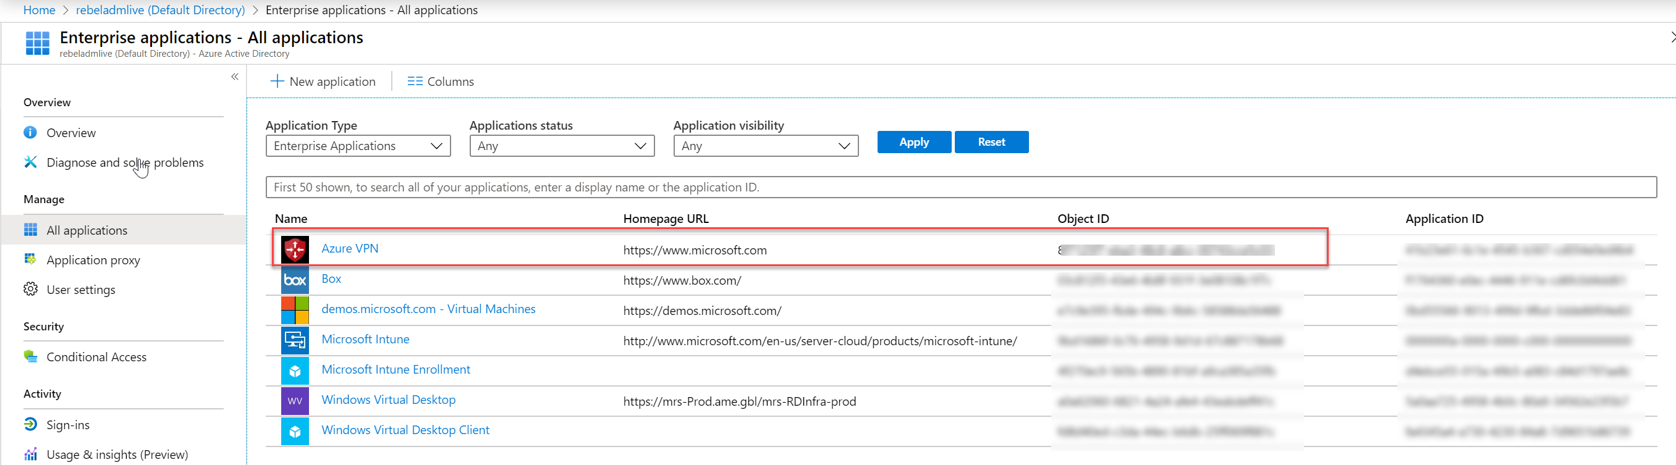This screenshot has width=1676, height=465.
Task: Click the Apply filter button
Action: coord(914,142)
